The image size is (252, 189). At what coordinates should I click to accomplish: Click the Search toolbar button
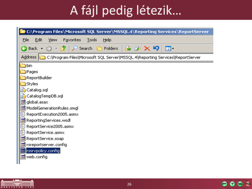coord(82,48)
